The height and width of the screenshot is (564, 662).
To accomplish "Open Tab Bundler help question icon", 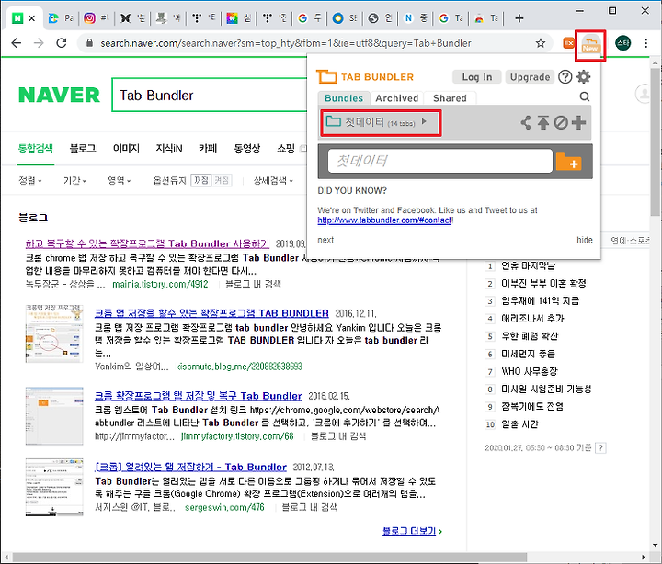I will (x=565, y=77).
